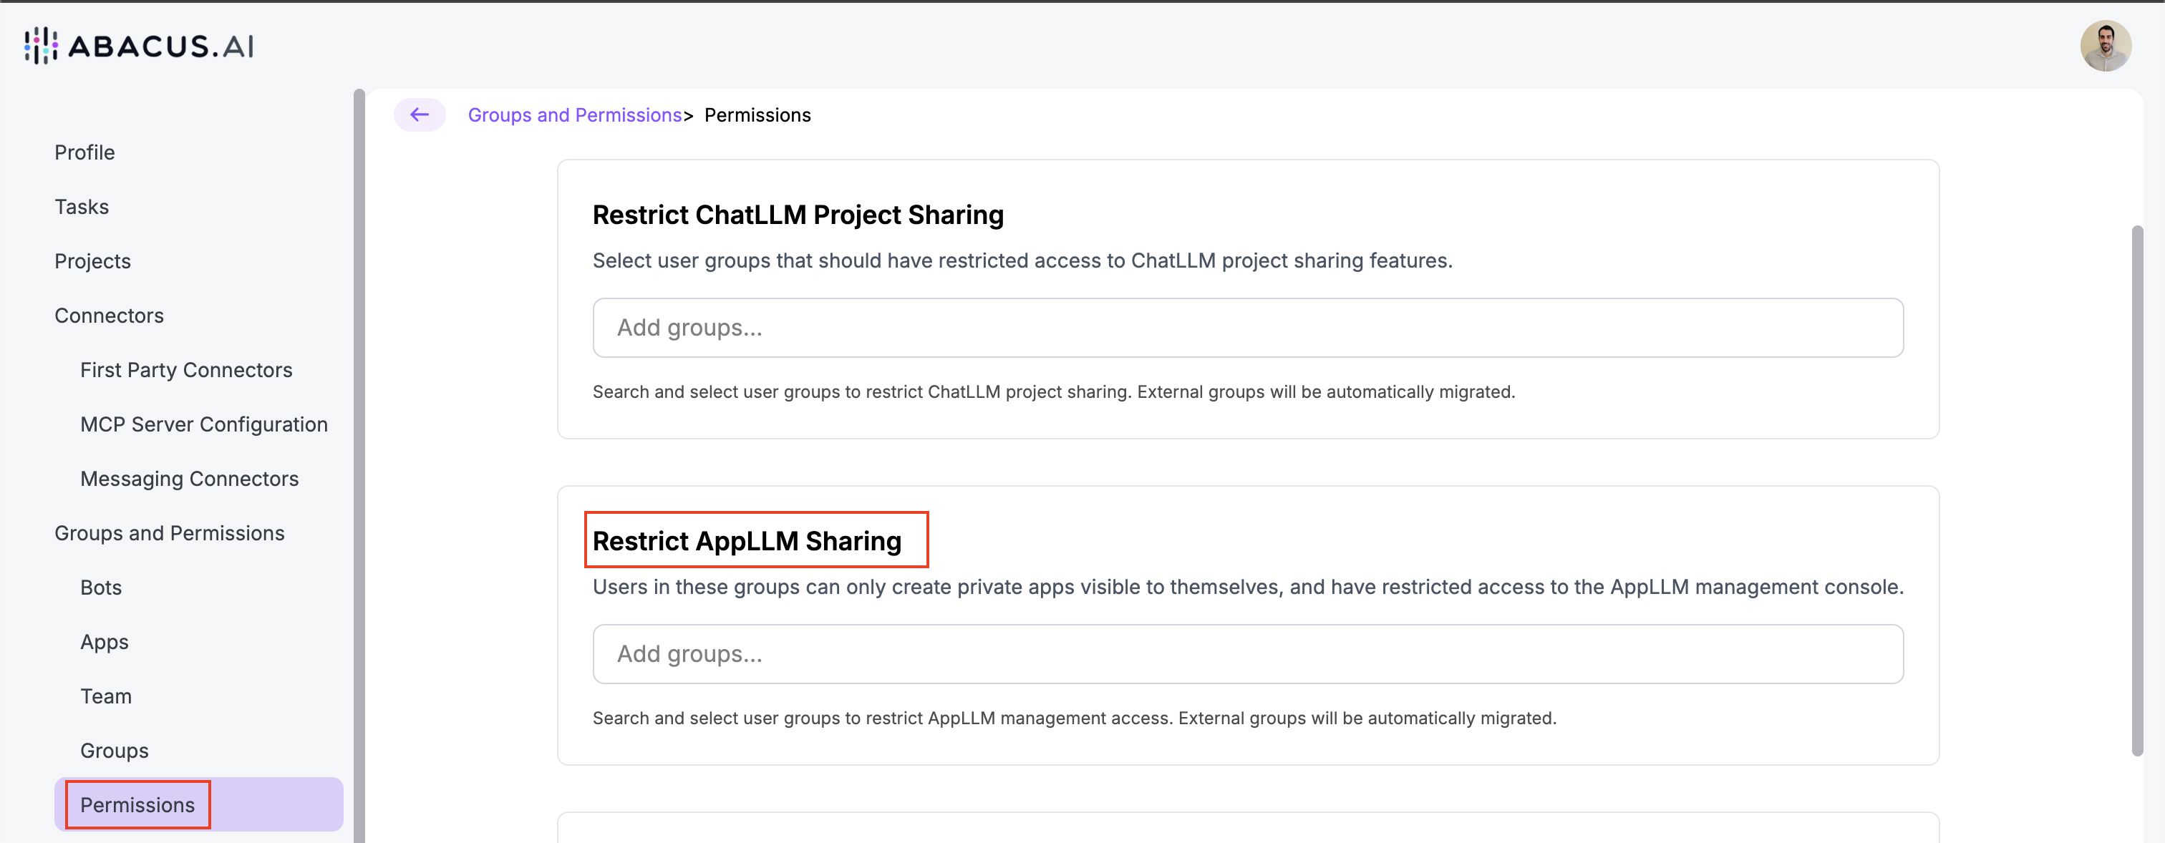Open First Party Connectors
Image resolution: width=2165 pixels, height=843 pixels.
185,370
